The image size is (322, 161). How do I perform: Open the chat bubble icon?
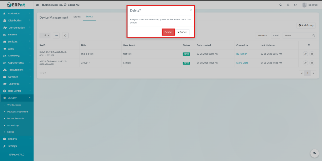(314, 153)
